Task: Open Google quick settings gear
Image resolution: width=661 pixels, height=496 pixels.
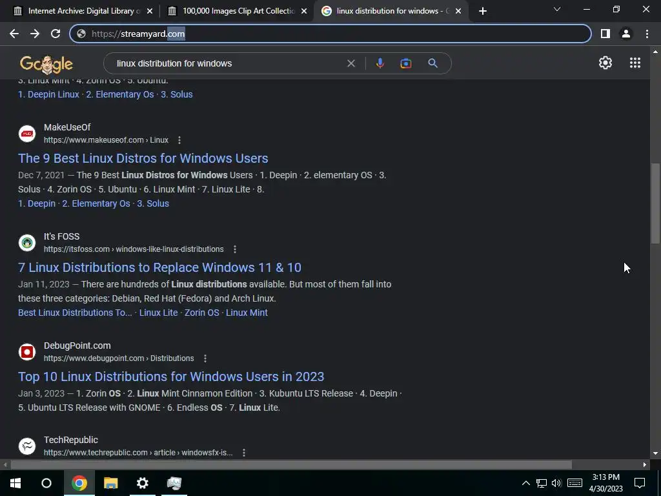Action: (x=605, y=63)
